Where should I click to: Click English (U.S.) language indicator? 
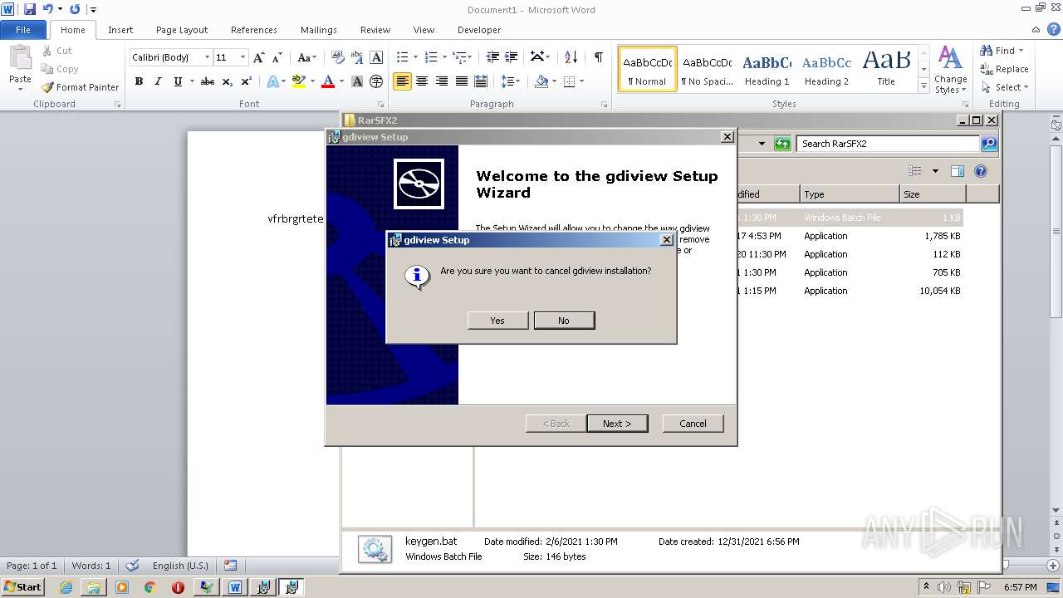point(180,566)
